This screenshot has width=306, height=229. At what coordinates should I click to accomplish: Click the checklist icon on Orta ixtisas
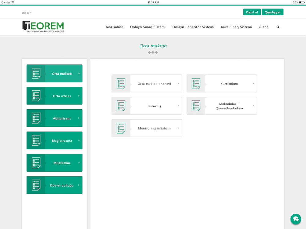[36, 96]
